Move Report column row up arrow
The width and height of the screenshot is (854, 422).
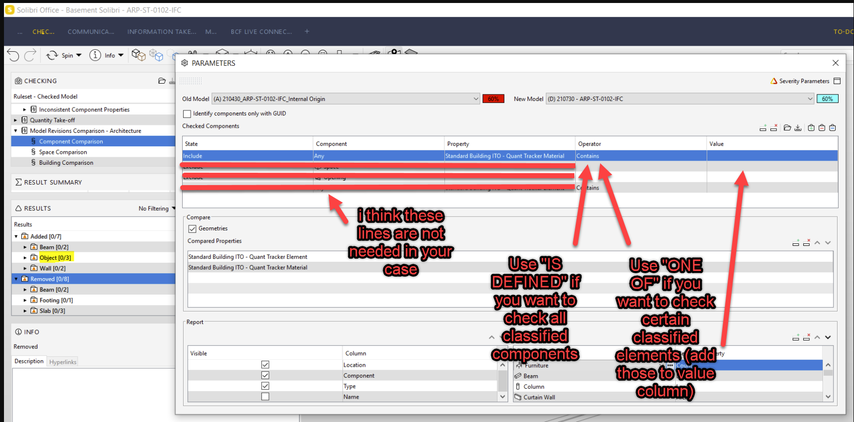pyautogui.click(x=492, y=337)
